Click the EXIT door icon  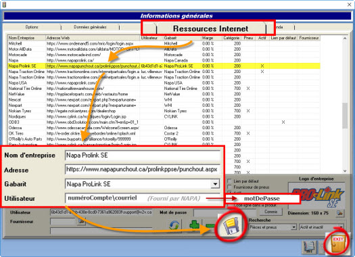click(338, 243)
